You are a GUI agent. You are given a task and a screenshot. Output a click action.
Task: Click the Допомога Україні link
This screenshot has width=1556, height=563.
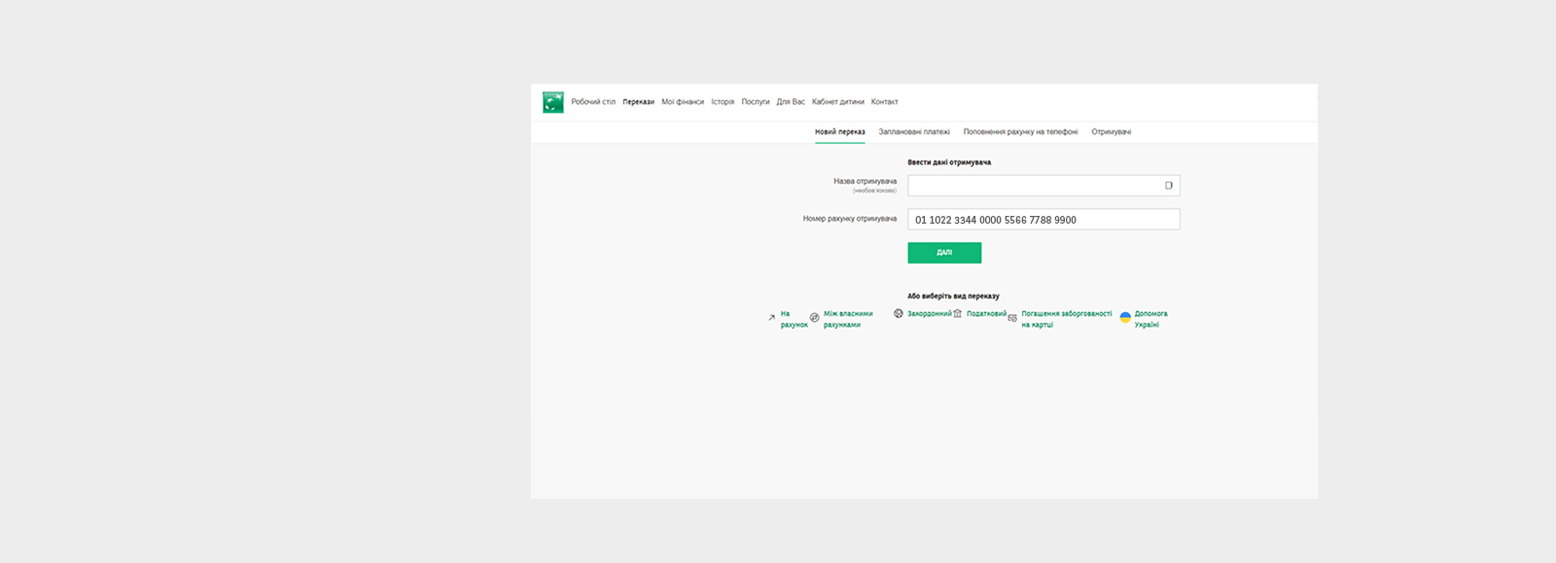1150,319
